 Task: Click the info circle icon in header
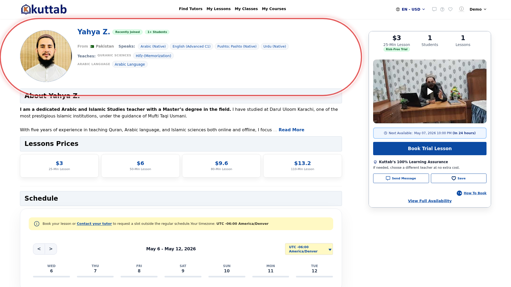[x=461, y=9]
